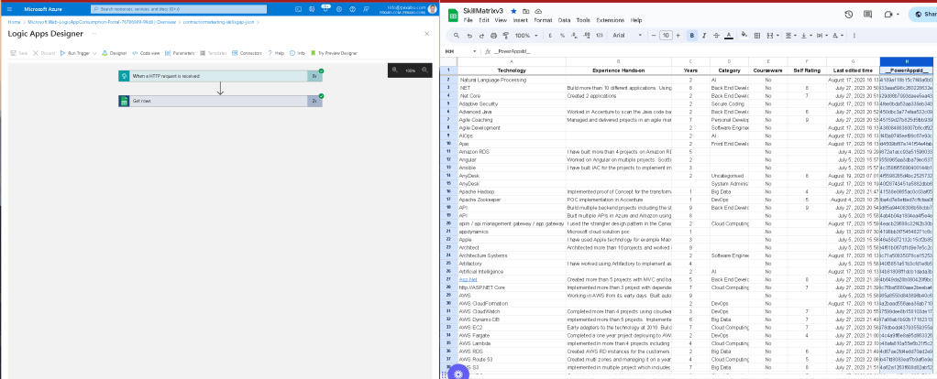Click Home breadcrumb link in Azure
The height and width of the screenshot is (379, 937).
14,21
